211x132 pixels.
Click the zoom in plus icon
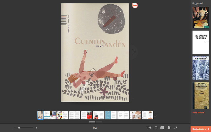[36, 128]
